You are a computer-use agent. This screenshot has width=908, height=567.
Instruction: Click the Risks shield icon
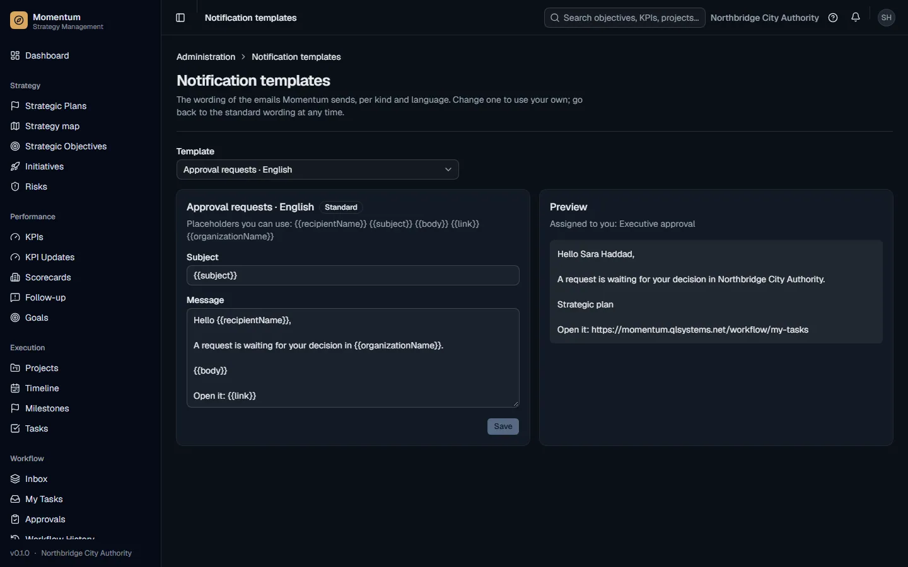click(x=15, y=186)
